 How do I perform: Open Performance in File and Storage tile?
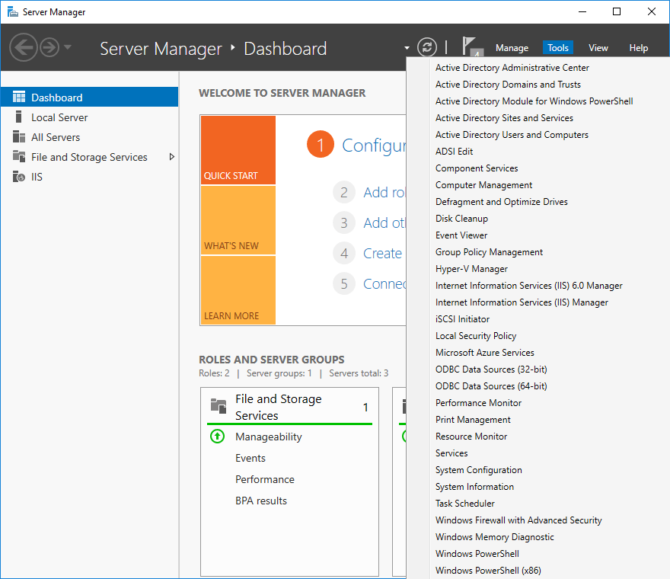[x=265, y=479]
